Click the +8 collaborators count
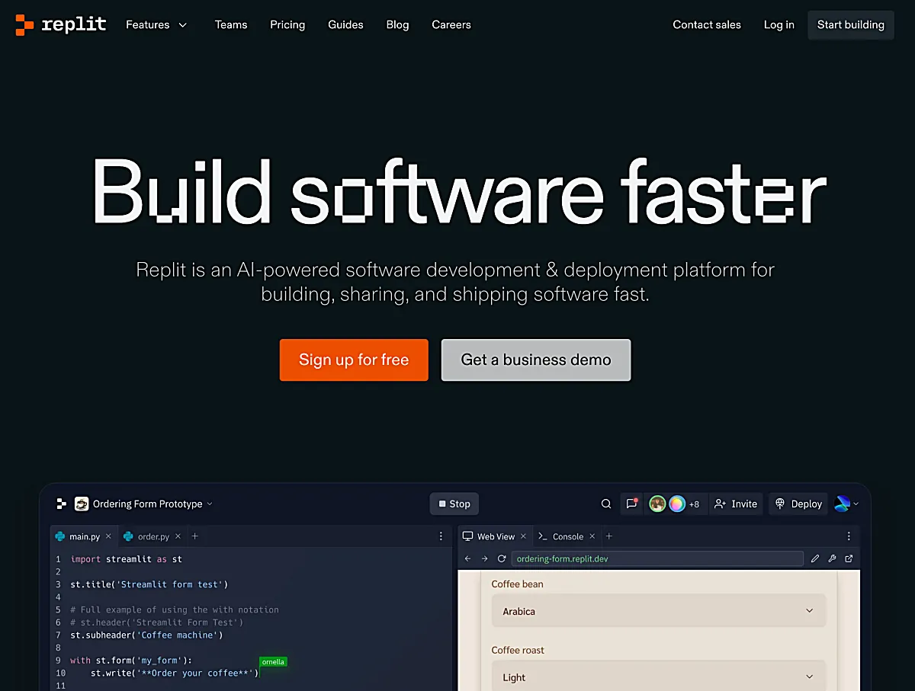Viewport: 915px width, 691px height. pos(694,504)
